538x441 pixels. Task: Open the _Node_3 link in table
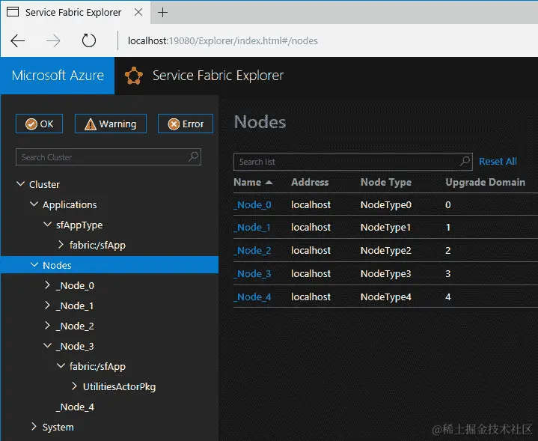click(x=252, y=274)
